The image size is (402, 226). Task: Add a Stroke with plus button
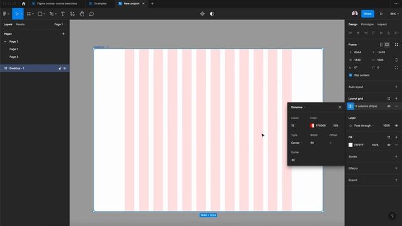[x=396, y=156]
